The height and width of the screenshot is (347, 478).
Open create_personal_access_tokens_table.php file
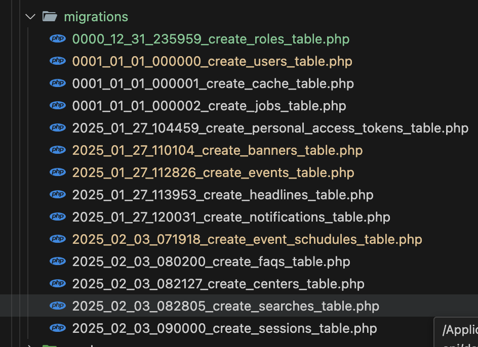click(270, 128)
